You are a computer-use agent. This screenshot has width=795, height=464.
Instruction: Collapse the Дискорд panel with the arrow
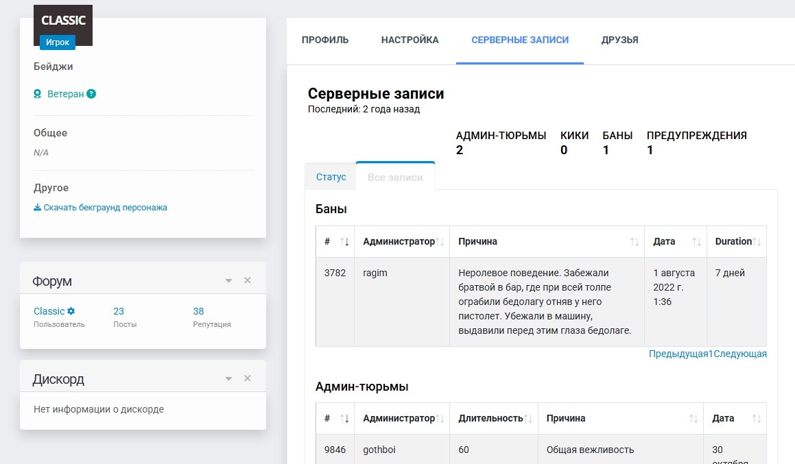[228, 378]
